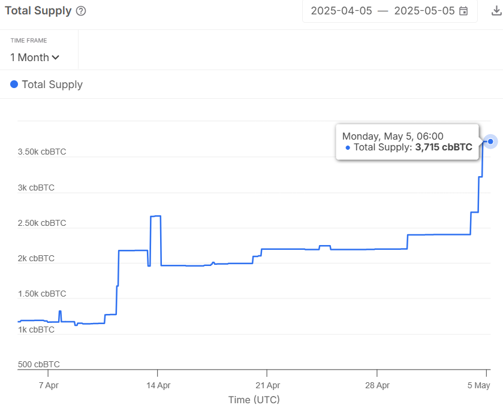Select the highlighted May 5 data point
This screenshot has width=503, height=408.
coord(491,141)
